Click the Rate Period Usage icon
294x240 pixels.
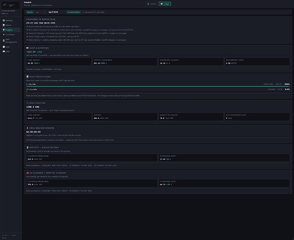tap(27, 76)
